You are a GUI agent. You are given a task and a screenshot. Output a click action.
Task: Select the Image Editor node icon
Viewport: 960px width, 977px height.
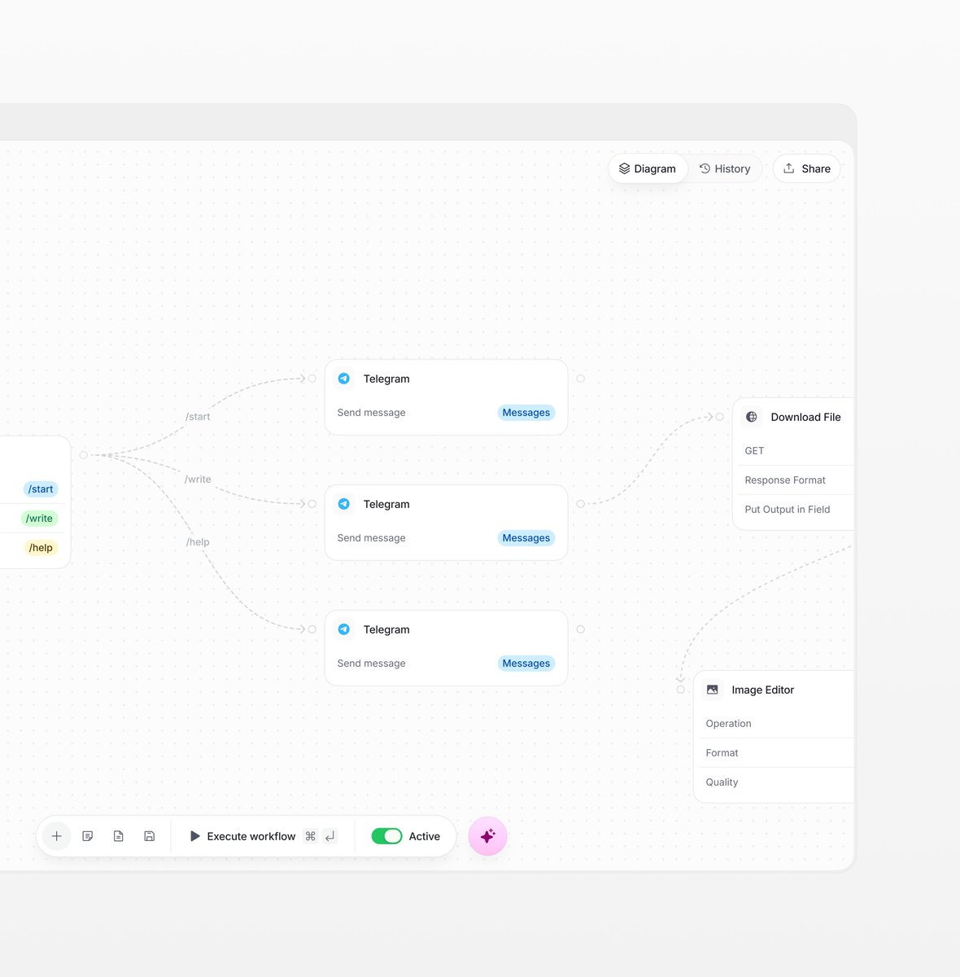(x=712, y=690)
